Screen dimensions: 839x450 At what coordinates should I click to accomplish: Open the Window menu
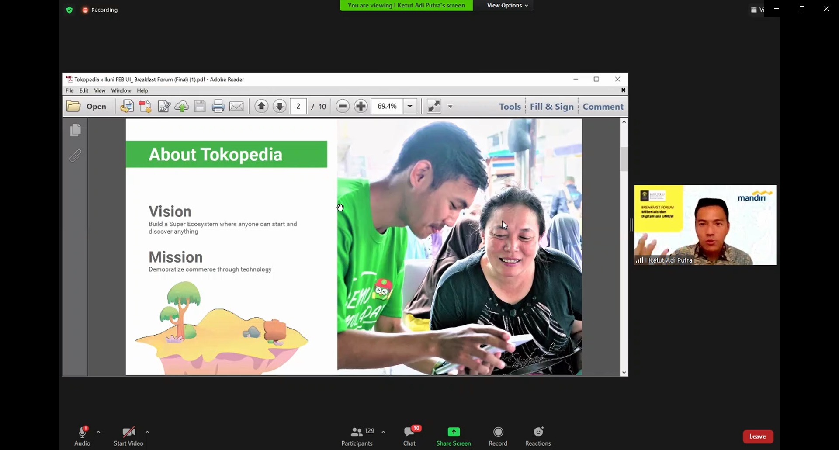coord(121,90)
